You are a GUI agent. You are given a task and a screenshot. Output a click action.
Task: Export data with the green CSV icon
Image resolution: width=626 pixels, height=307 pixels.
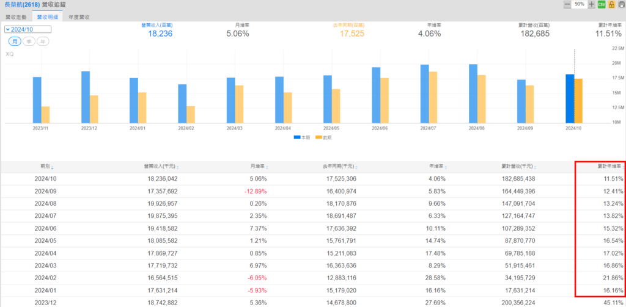(602, 4)
